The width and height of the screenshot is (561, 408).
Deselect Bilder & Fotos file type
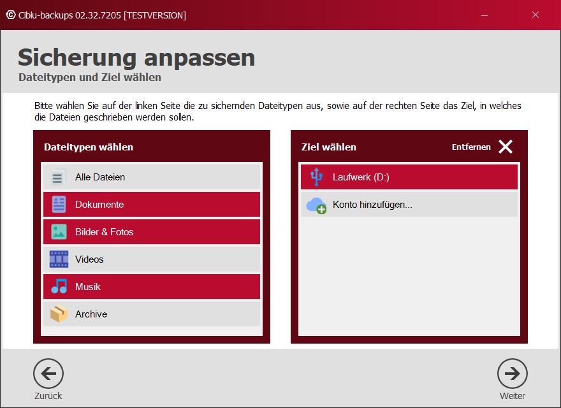click(152, 232)
